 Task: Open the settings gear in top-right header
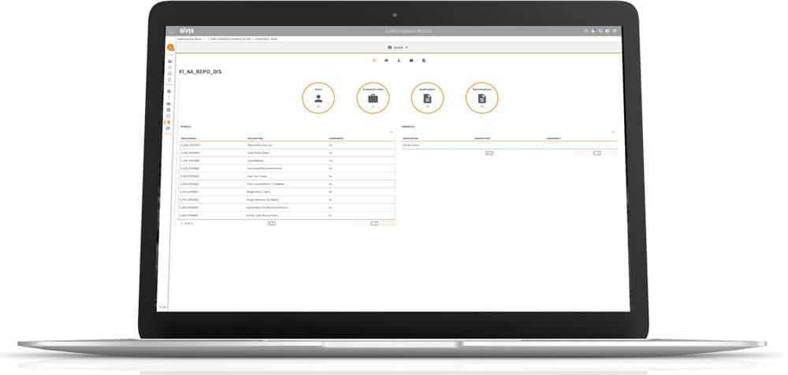pyautogui.click(x=608, y=31)
